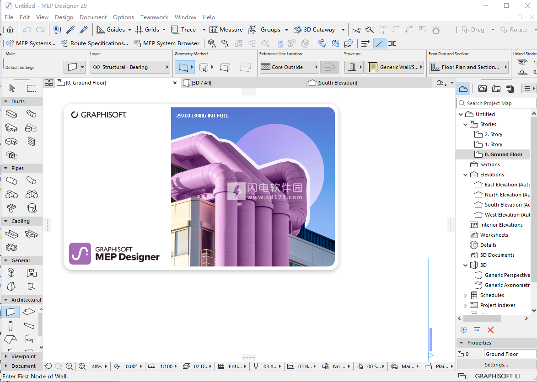
Task: Open MEP Systems settings
Action: click(31, 43)
